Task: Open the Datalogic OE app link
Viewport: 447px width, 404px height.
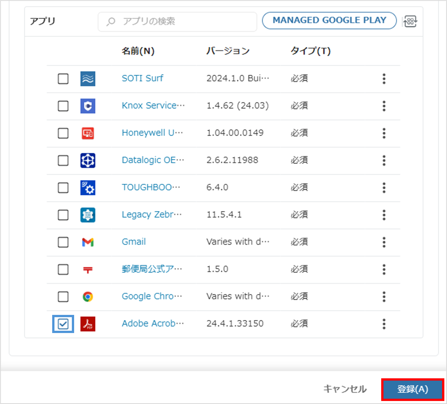Action: 153,160
